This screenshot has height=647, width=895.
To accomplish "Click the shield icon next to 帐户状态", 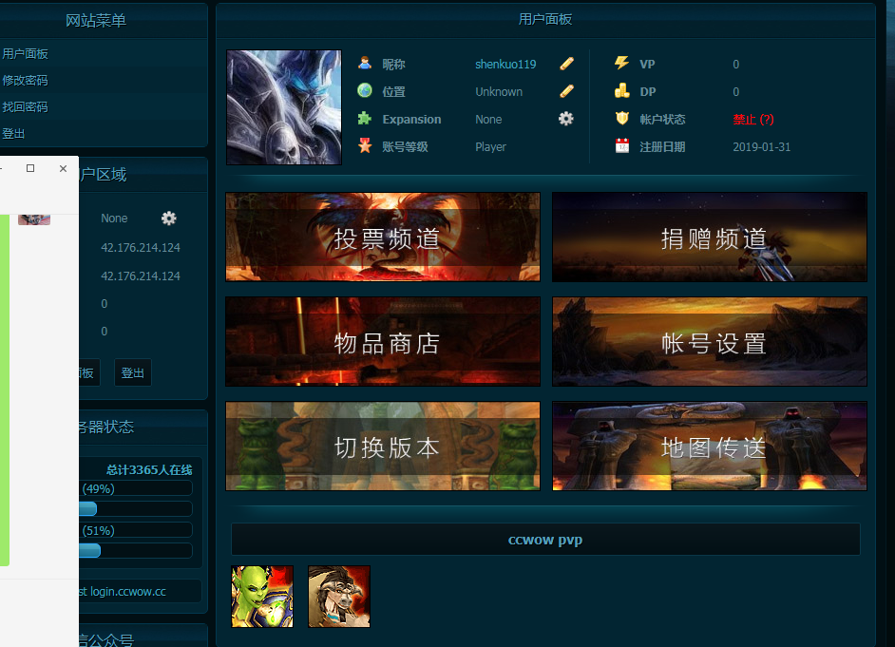I will tap(622, 119).
